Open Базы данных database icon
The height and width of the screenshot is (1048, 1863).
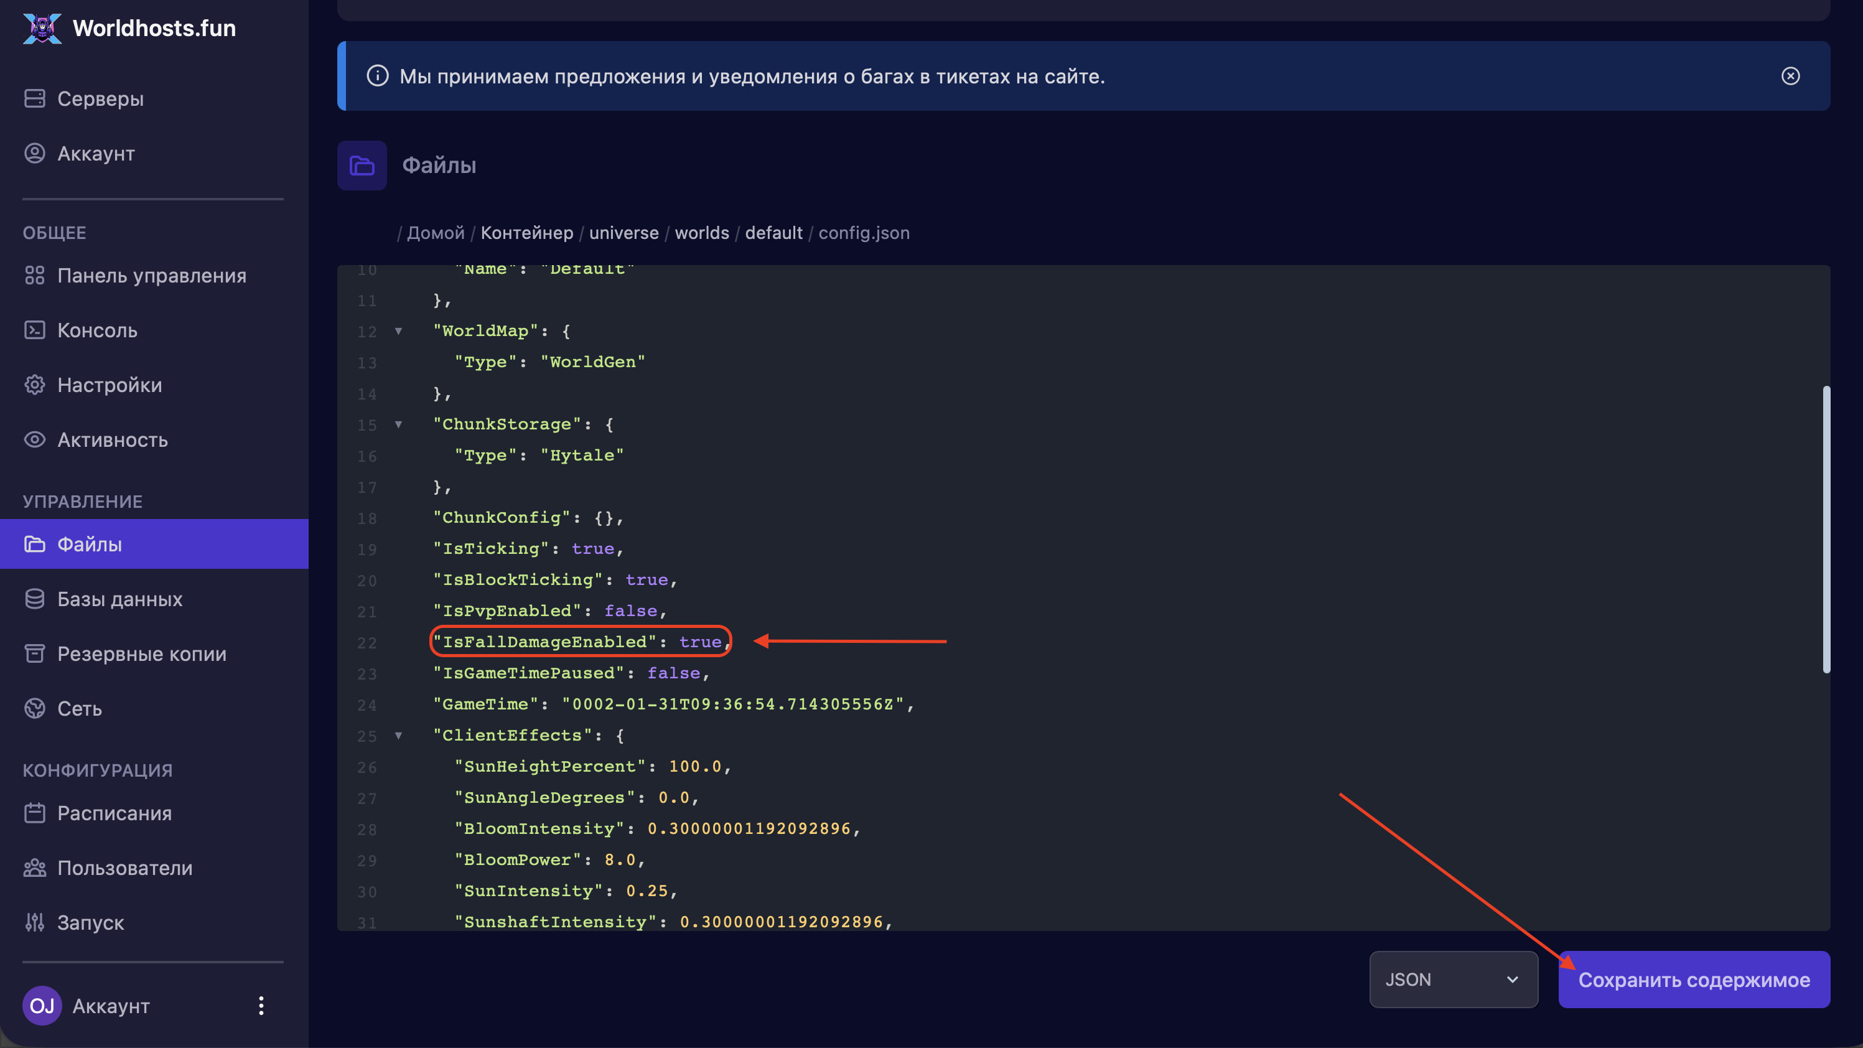point(34,599)
